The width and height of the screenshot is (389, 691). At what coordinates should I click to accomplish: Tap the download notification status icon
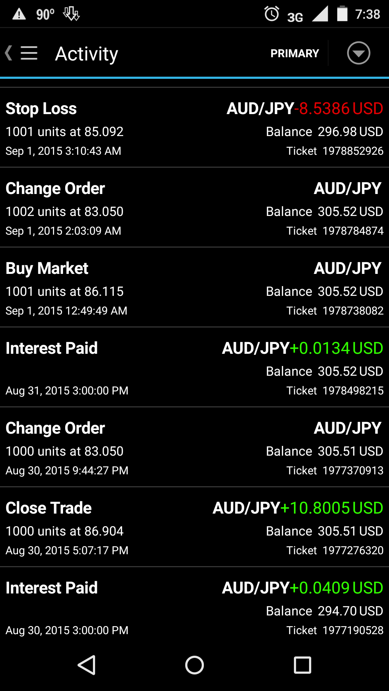point(71,14)
